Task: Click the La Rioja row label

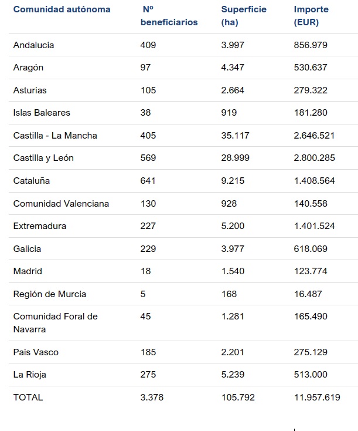Action: coord(29,375)
